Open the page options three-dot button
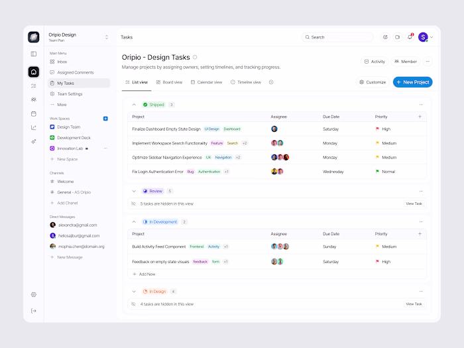 pos(428,62)
